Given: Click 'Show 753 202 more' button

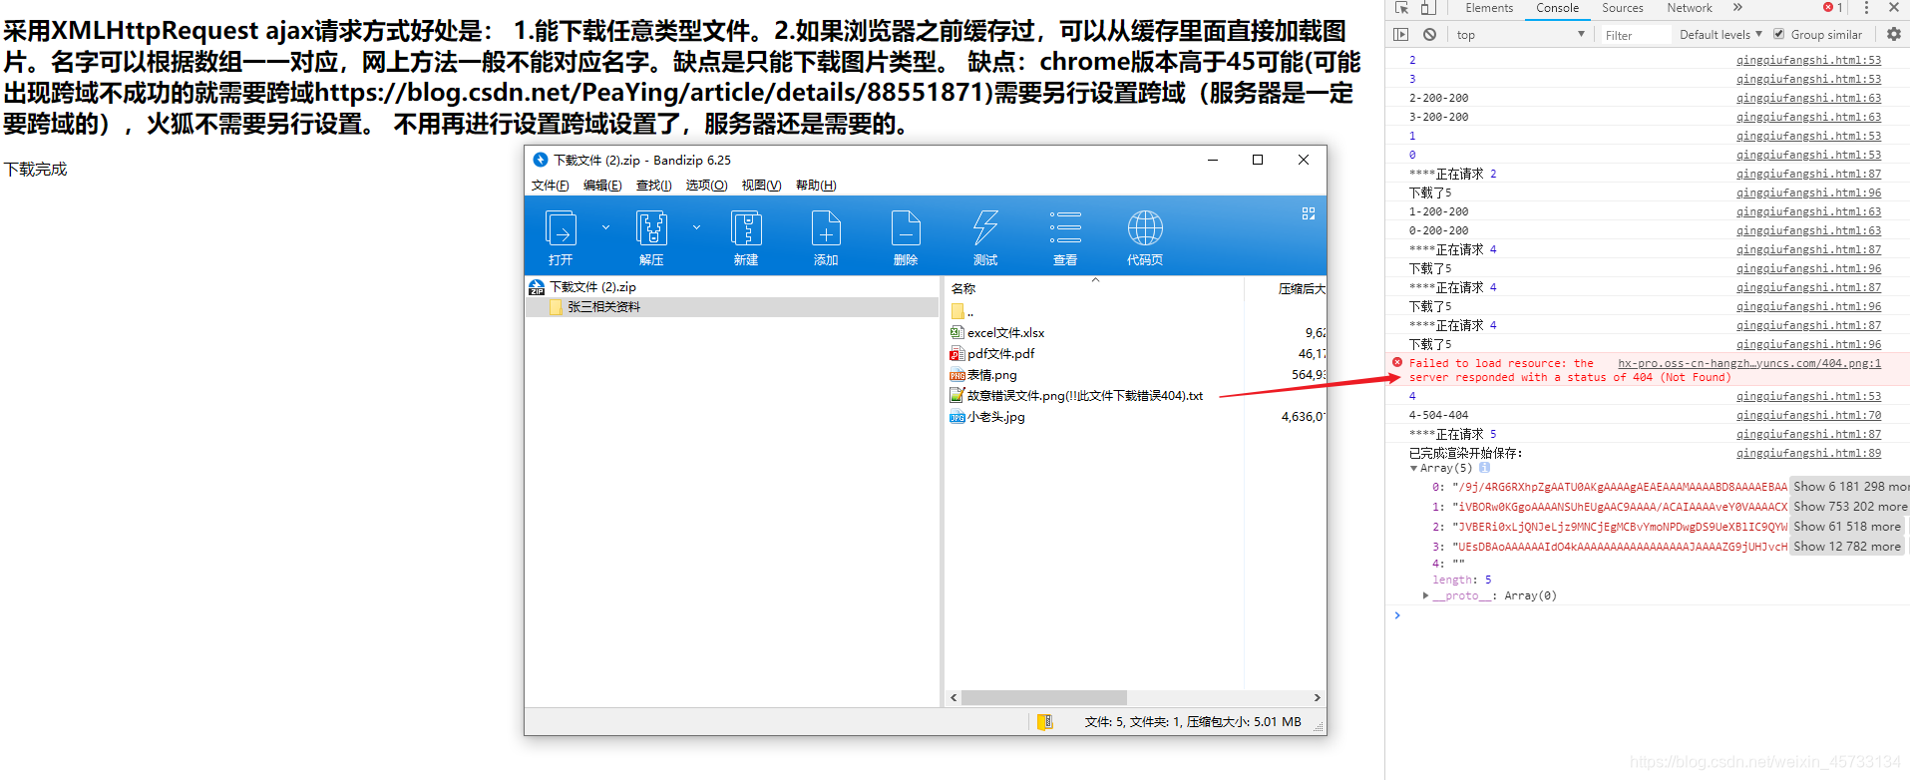Looking at the screenshot, I should [1850, 507].
